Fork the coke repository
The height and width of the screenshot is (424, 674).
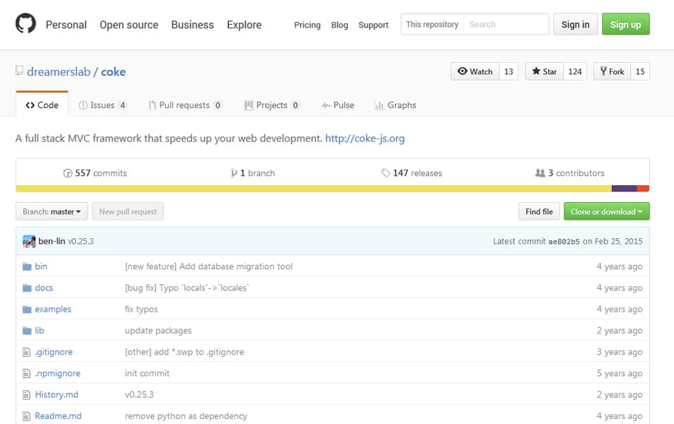tap(612, 71)
